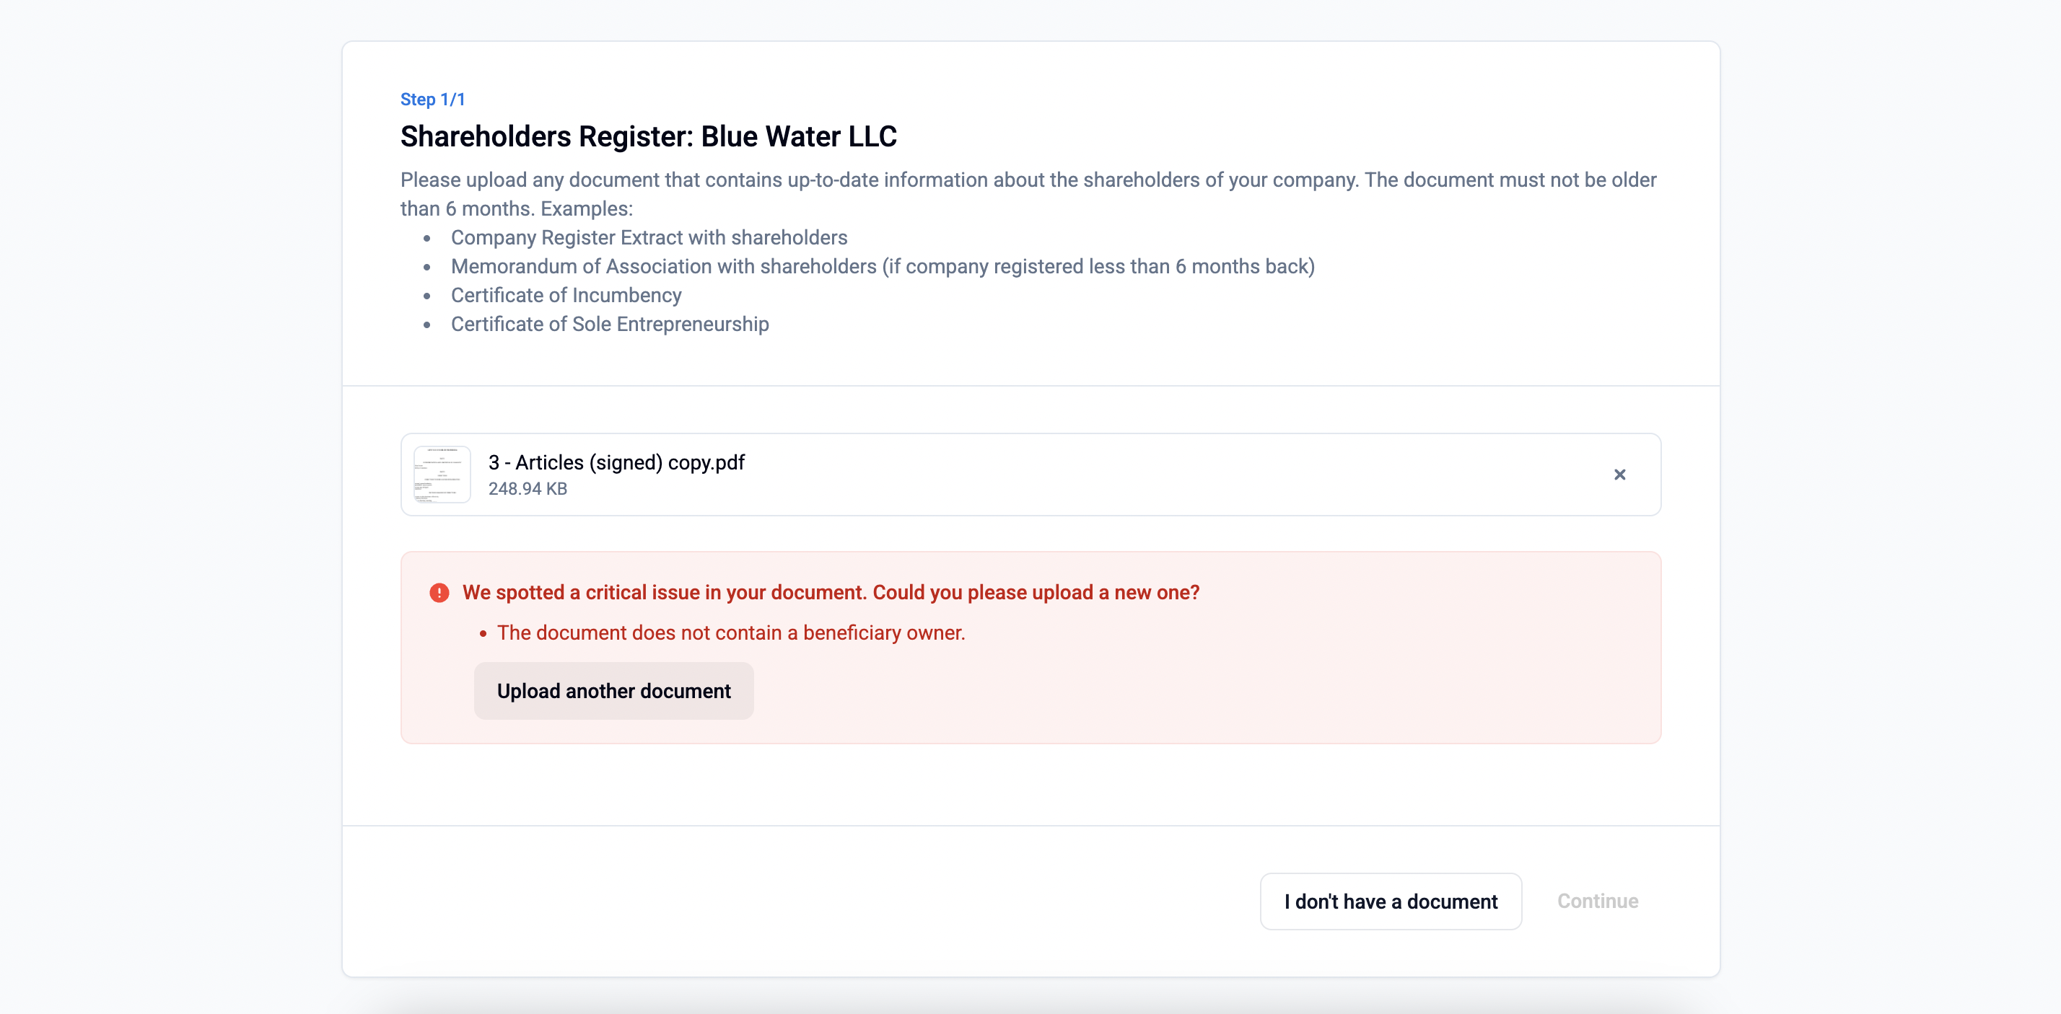Click the Step 1/1 indicator
This screenshot has height=1014, width=2061.
point(432,99)
